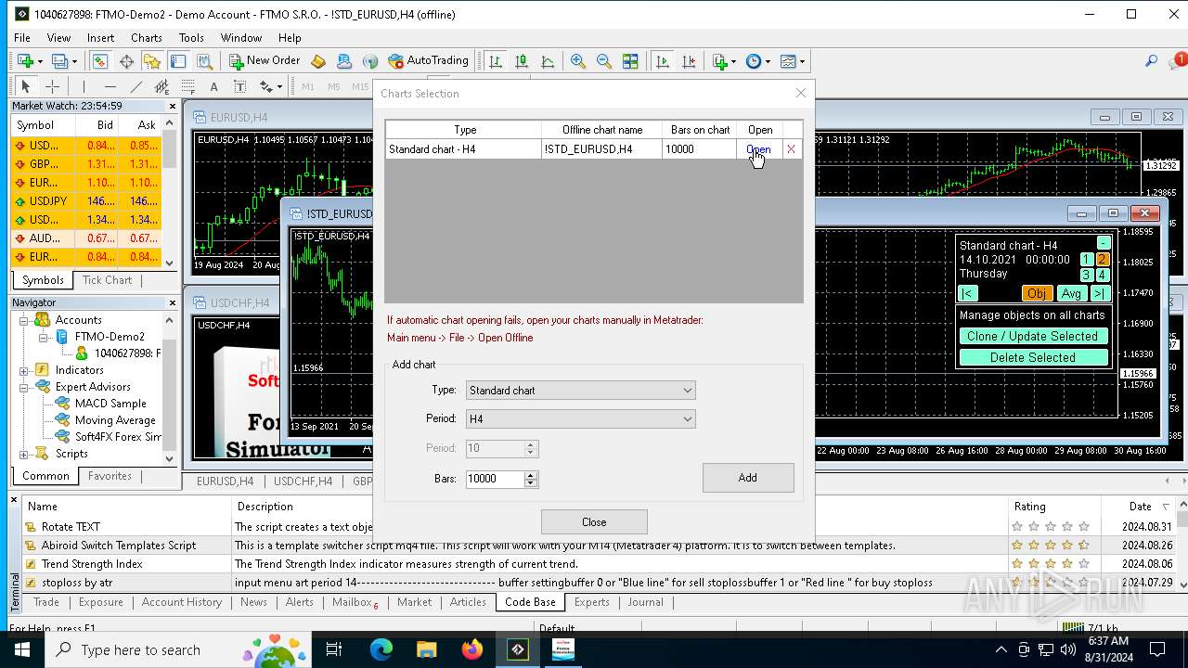The width and height of the screenshot is (1188, 668).
Task: Open the notifications chat bubble icon
Action: pyautogui.click(x=1177, y=60)
